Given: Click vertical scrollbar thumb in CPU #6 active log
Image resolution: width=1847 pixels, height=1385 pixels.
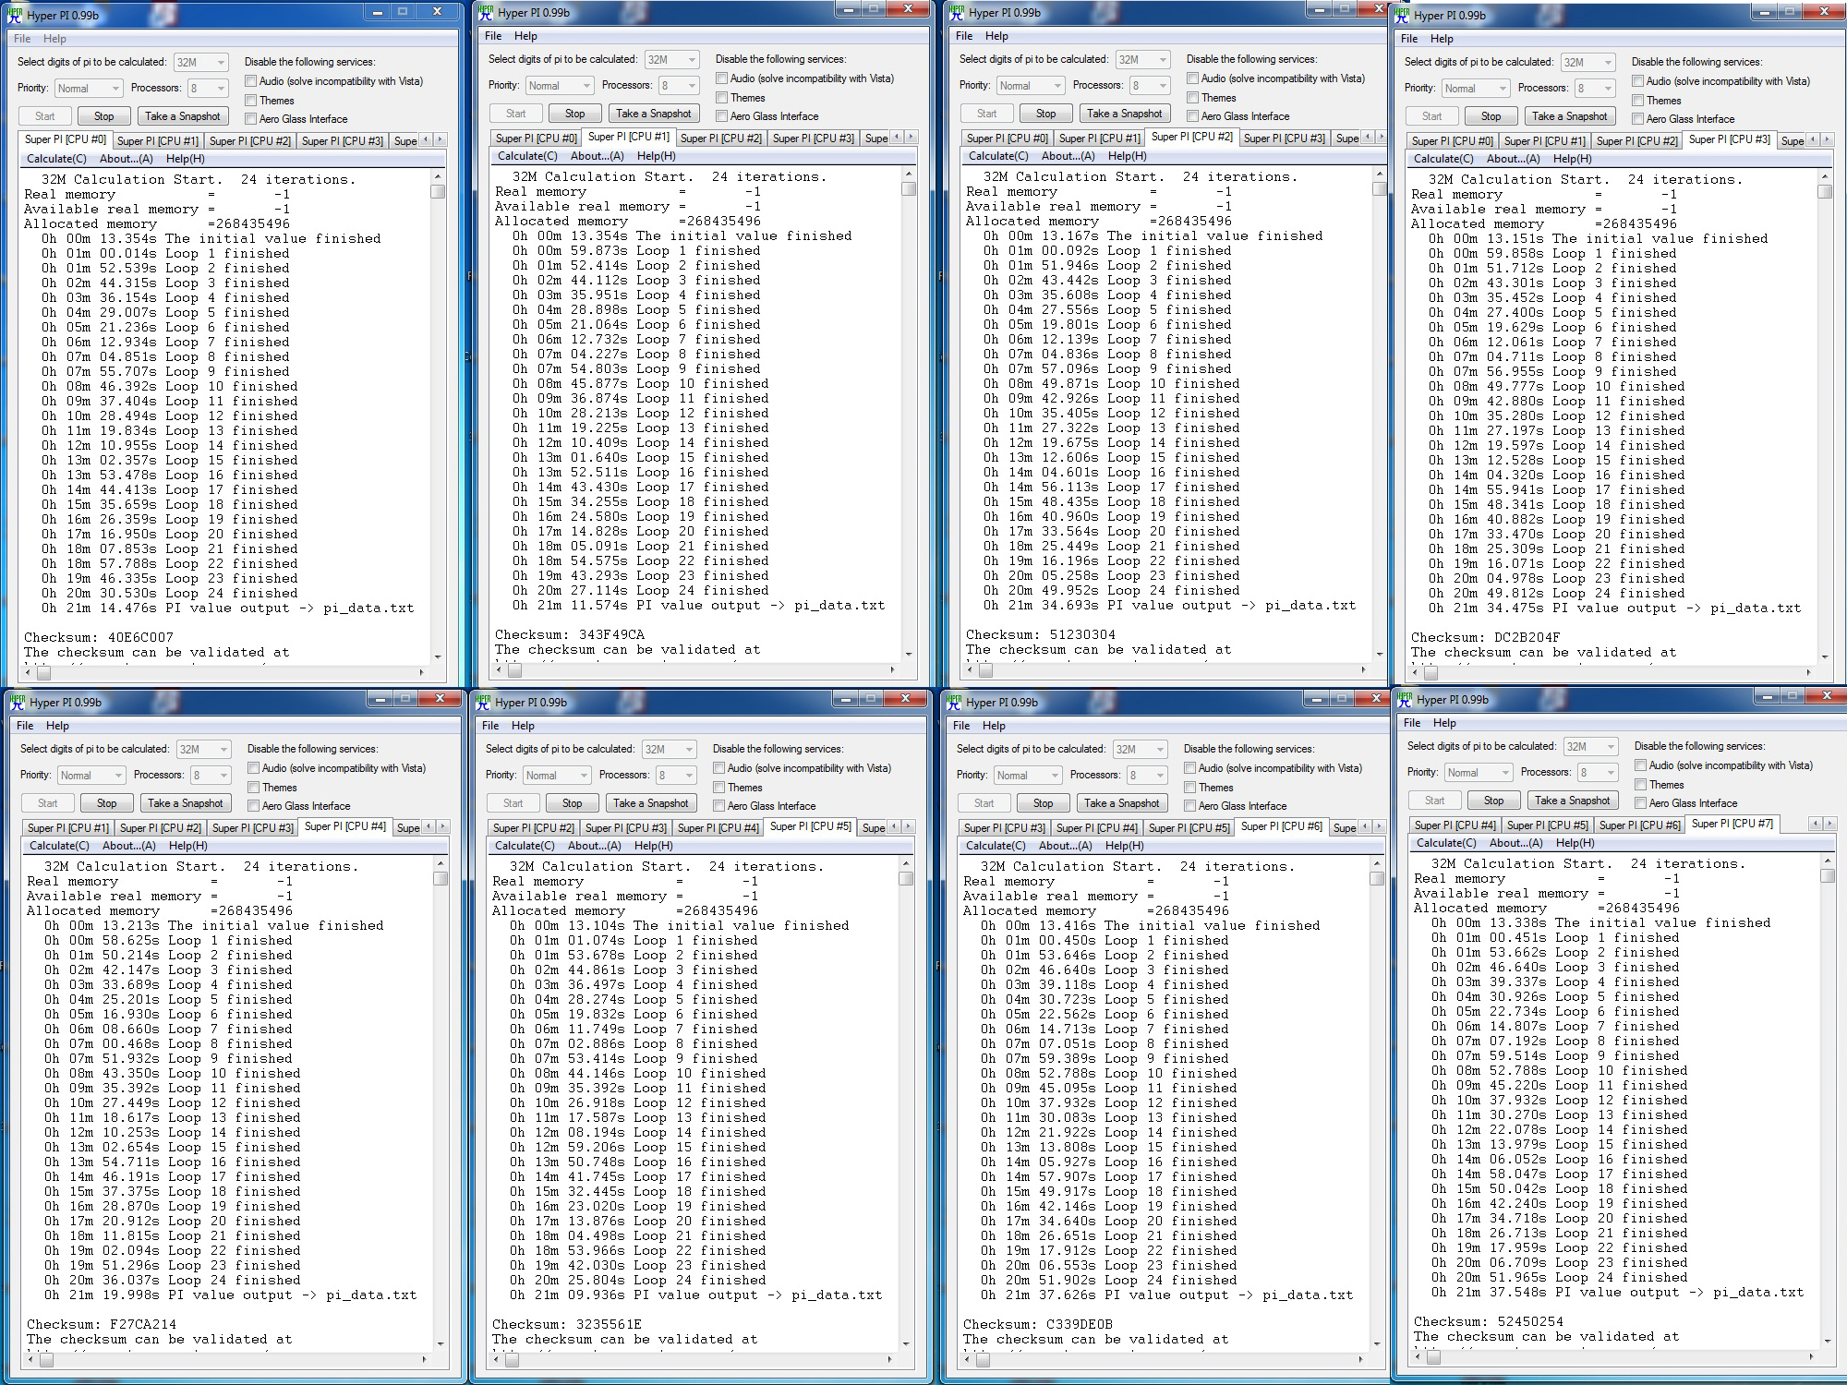Looking at the screenshot, I should tap(1376, 879).
